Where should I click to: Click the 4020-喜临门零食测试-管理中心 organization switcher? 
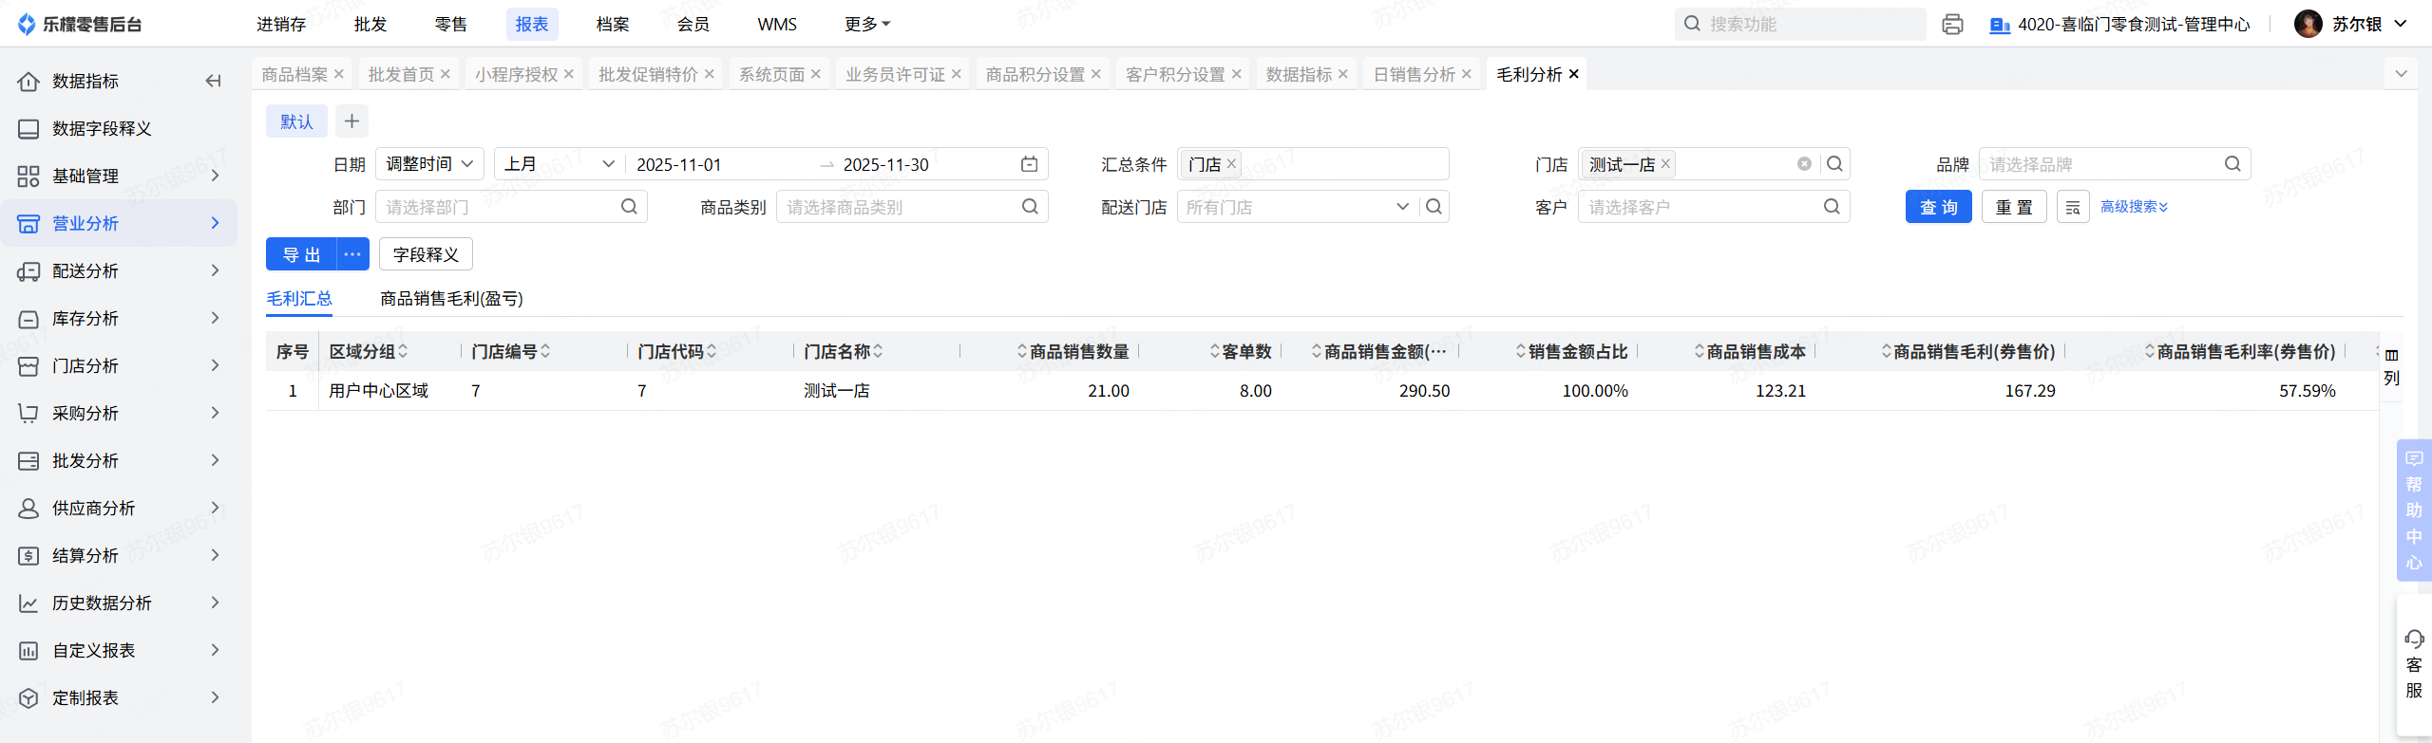[2119, 24]
